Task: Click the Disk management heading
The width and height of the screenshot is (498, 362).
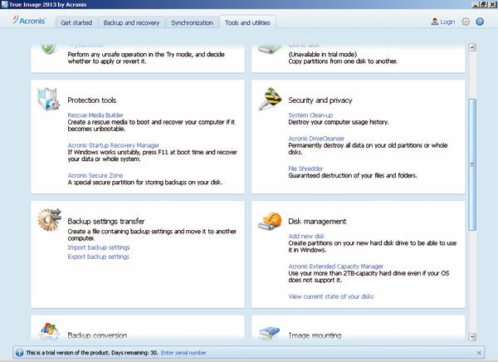Action: [317, 221]
